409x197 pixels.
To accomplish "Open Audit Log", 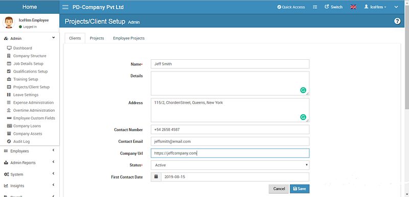I will click(21, 141).
